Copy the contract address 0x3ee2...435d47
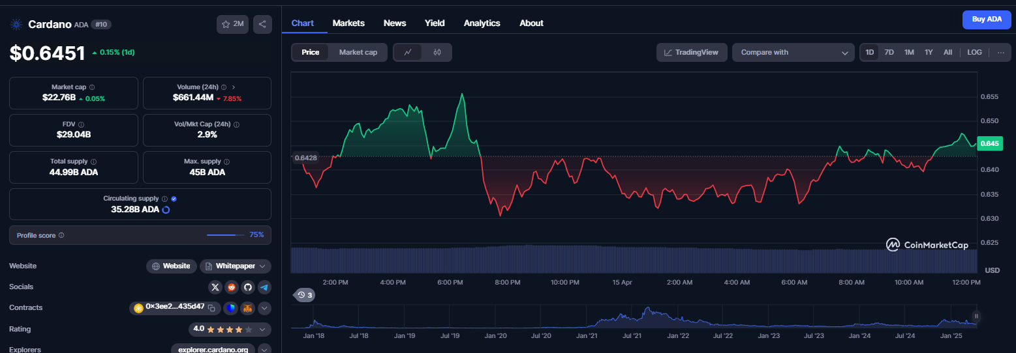Image resolution: width=1016 pixels, height=353 pixels. tap(211, 307)
